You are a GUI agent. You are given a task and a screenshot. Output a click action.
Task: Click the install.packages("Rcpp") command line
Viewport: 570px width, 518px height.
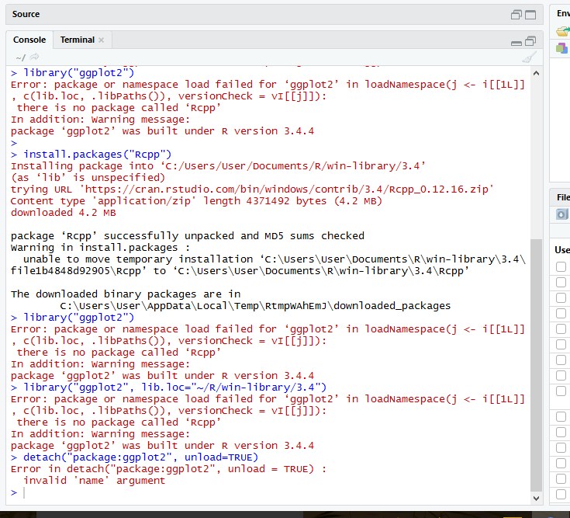(x=97, y=155)
